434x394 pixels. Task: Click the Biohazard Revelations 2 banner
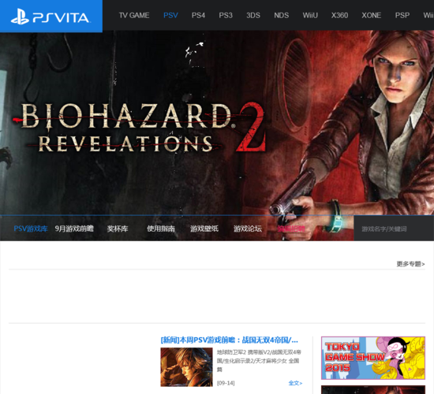point(217,123)
